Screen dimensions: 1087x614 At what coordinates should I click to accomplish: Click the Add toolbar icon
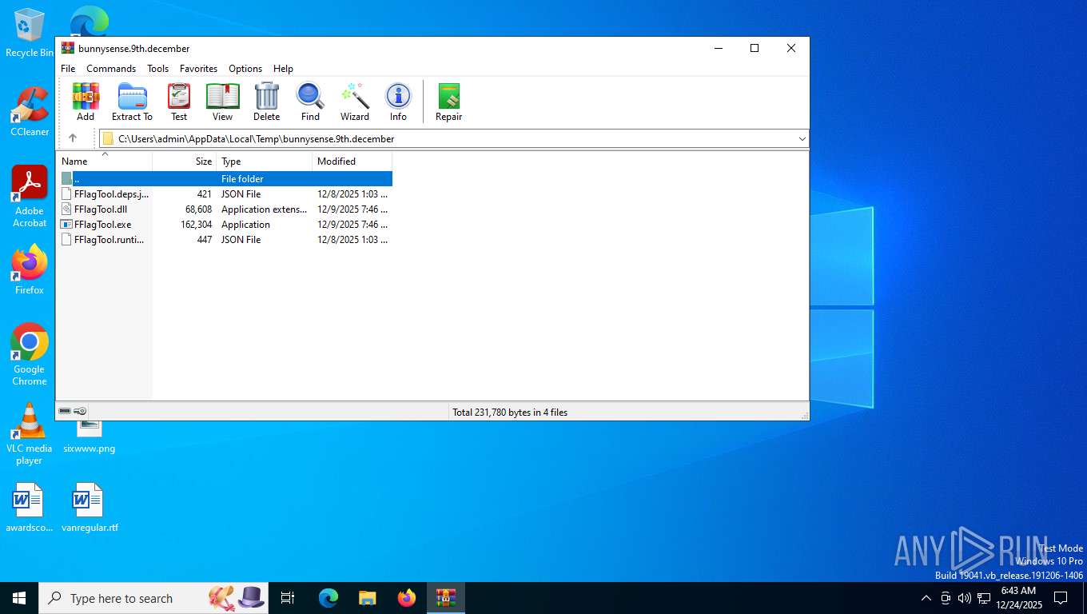pyautogui.click(x=86, y=102)
